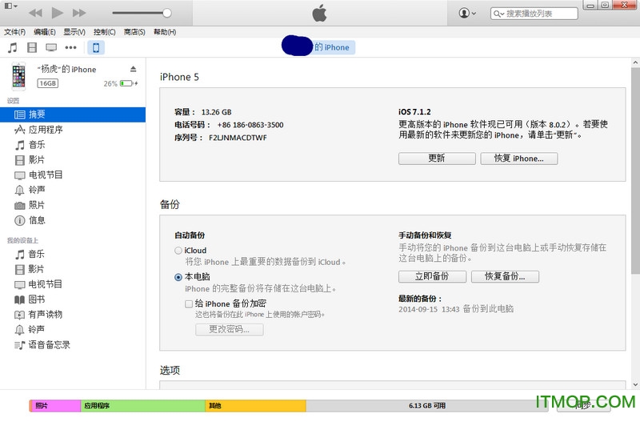Viewport: 640px width, 422px height.
Task: Click the 照片 storage bar segment
Action: pos(55,406)
